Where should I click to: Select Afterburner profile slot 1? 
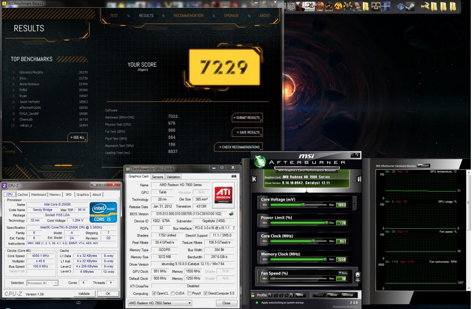pyautogui.click(x=270, y=294)
